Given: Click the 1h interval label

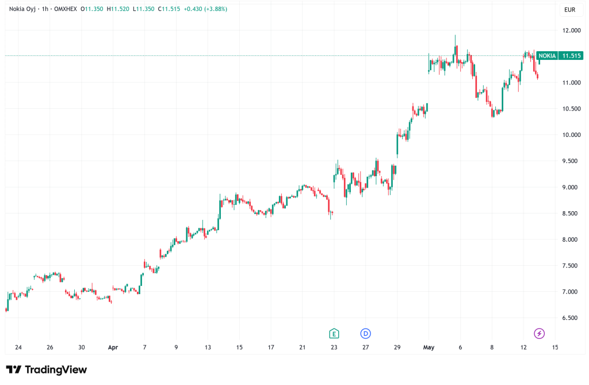Looking at the screenshot, I should 45,9.
